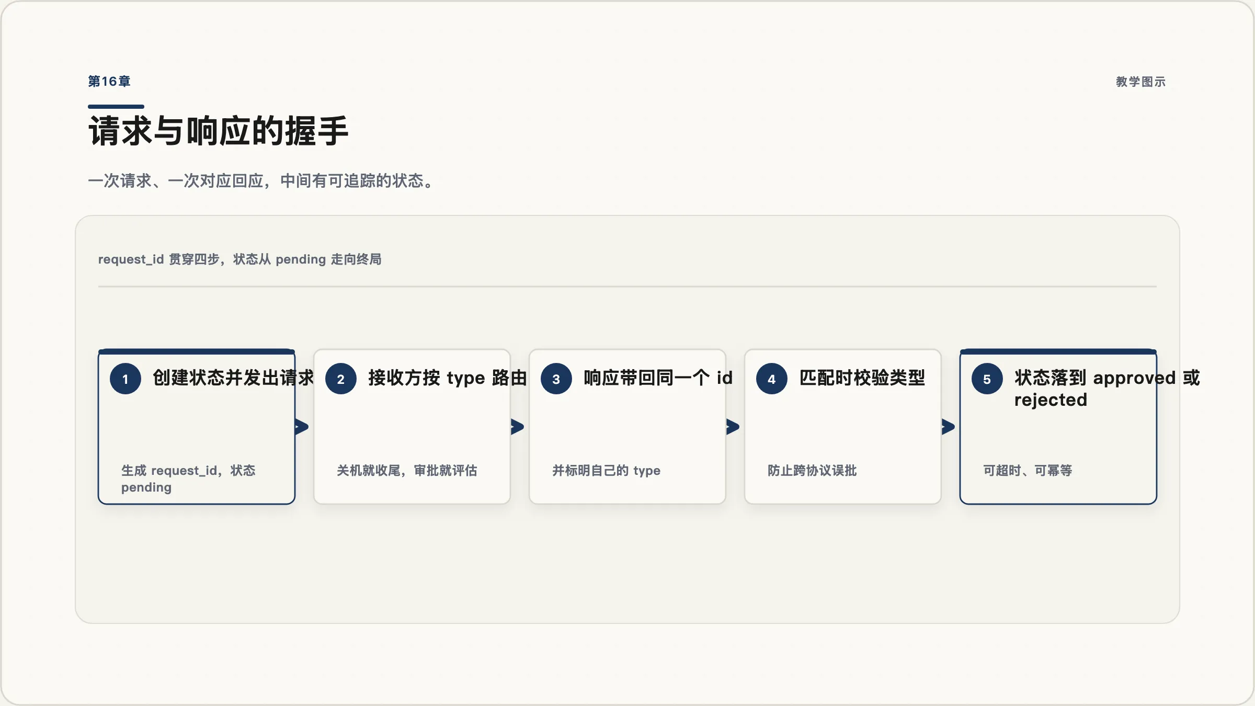
Task: Click the step 2 number badge
Action: click(341, 379)
